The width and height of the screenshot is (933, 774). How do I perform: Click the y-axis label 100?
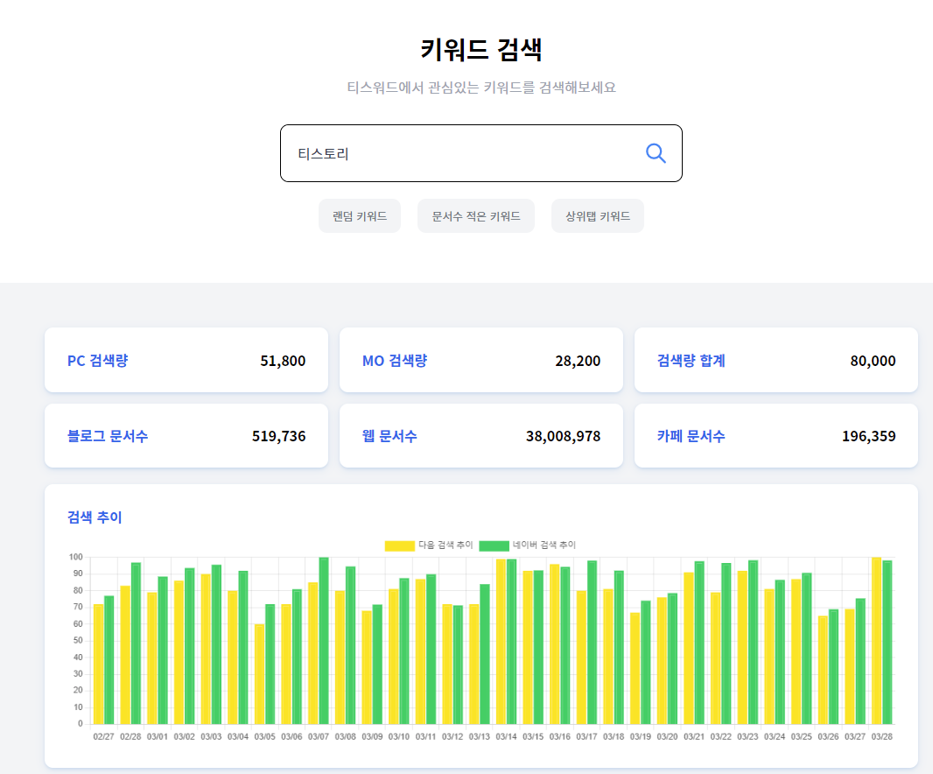[75, 557]
